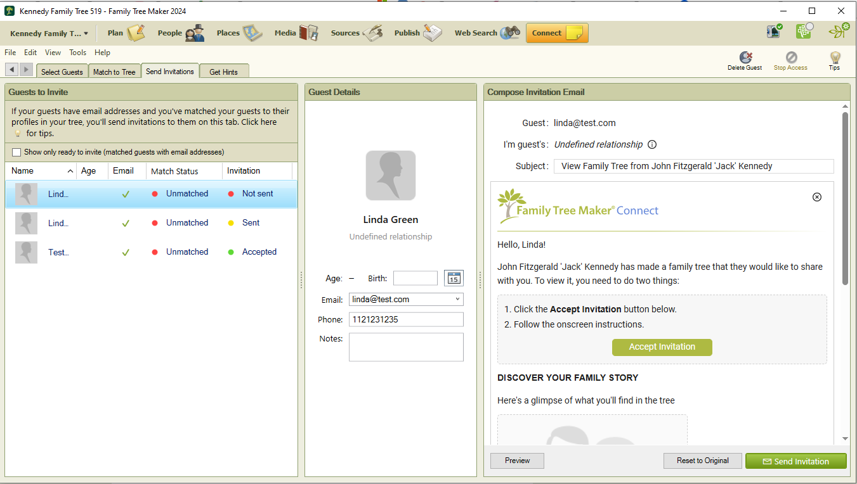Expand the Email address dropdown
Image resolution: width=857 pixels, height=484 pixels.
pos(457,299)
